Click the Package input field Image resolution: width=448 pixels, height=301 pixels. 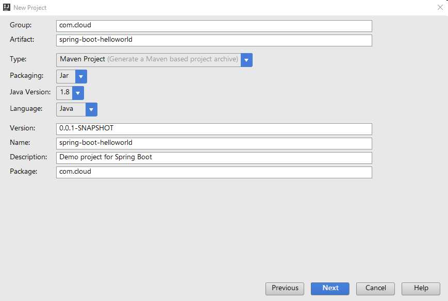click(214, 172)
